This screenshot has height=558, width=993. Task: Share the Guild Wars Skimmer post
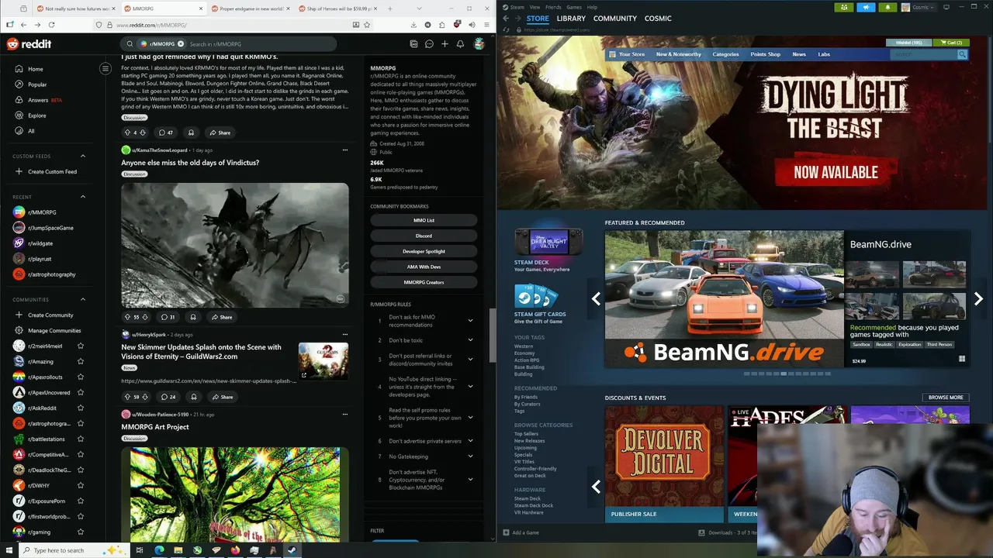click(x=222, y=397)
